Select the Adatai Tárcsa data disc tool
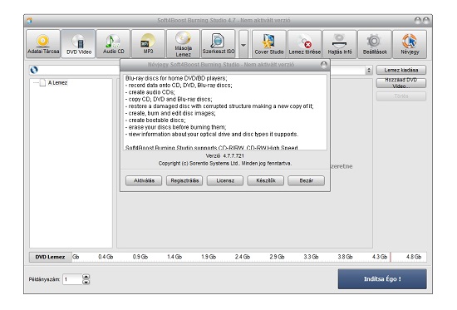Viewport: 457px width, 310px height. click(43, 44)
